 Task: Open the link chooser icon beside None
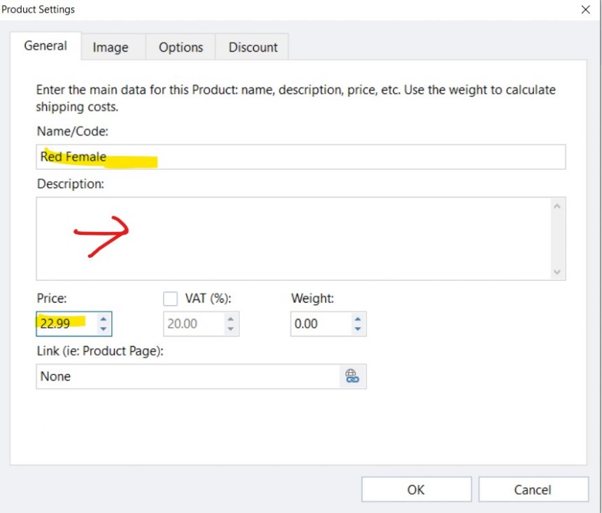click(x=352, y=377)
